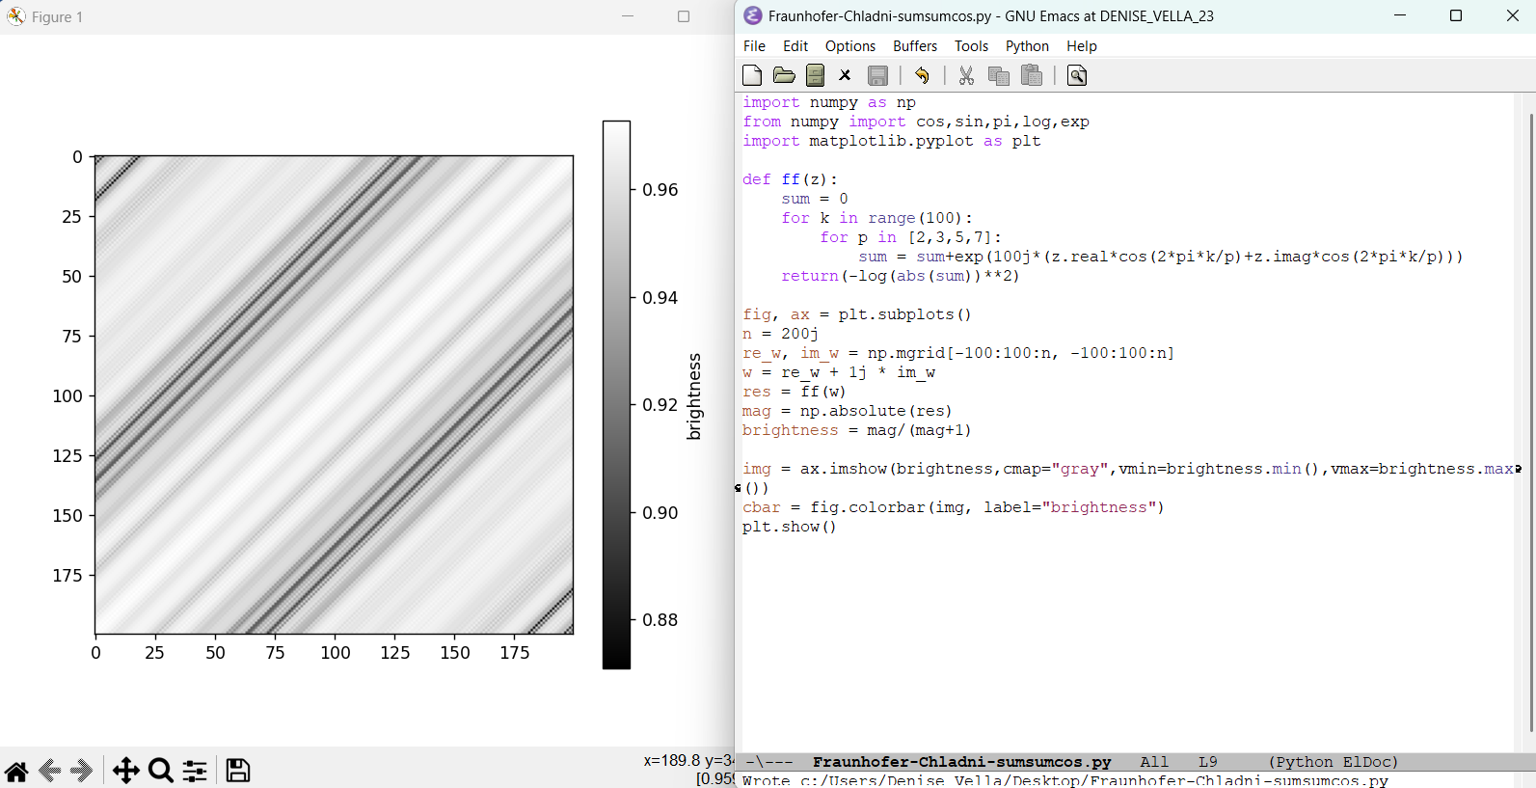Copy the selection with the copy icon

998,75
